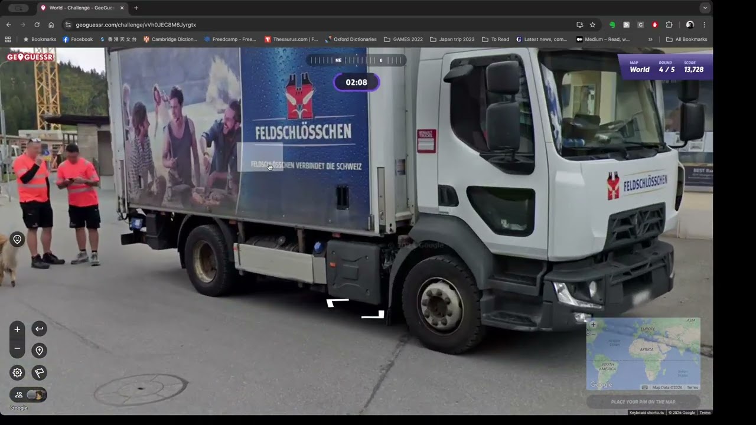756x425 pixels.
Task: Click the GeoGuessr logo
Action: [31, 57]
